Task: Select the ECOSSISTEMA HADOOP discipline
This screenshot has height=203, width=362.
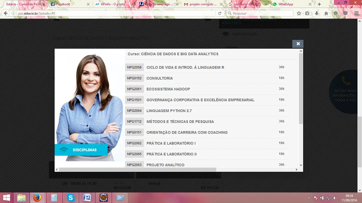Action: pyautogui.click(x=168, y=89)
